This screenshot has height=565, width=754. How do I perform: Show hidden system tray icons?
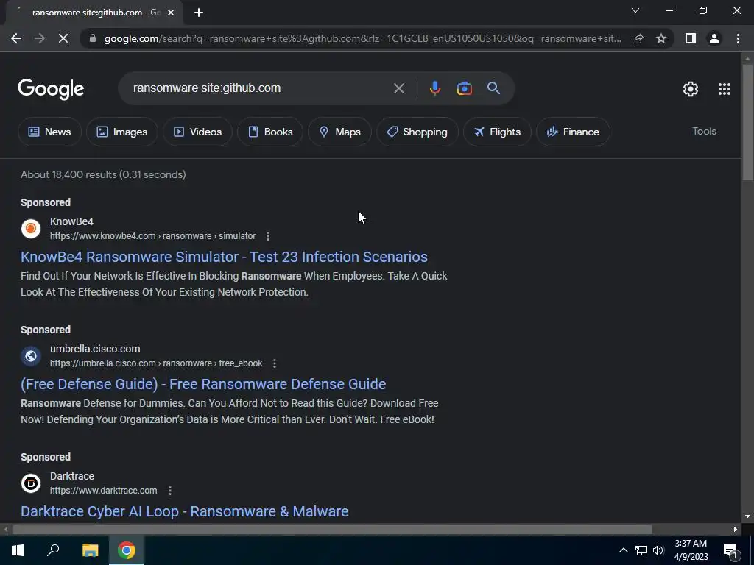click(623, 550)
